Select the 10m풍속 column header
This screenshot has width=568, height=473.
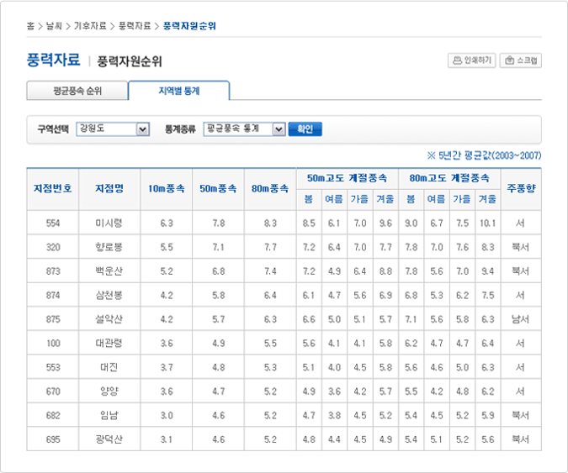pyautogui.click(x=165, y=188)
